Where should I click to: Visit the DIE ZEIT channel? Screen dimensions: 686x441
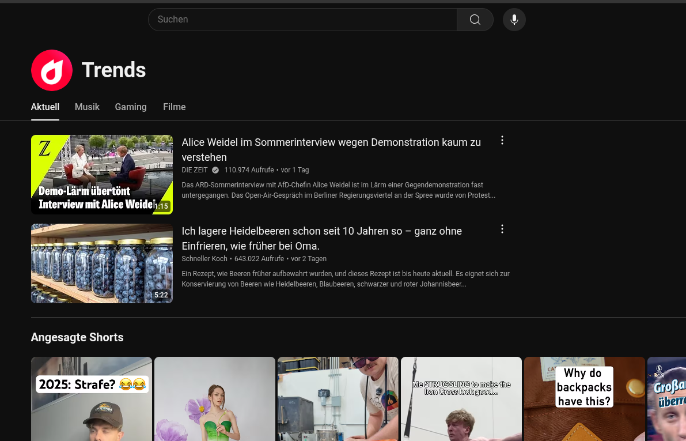point(195,170)
